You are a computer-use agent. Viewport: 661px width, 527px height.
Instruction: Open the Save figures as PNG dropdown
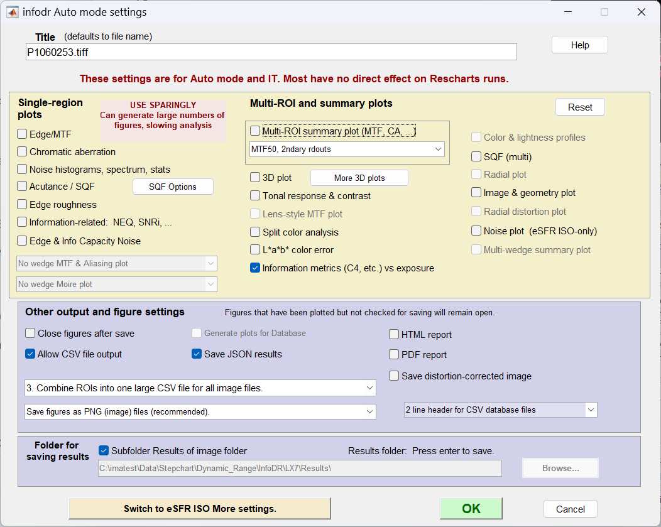pyautogui.click(x=200, y=411)
